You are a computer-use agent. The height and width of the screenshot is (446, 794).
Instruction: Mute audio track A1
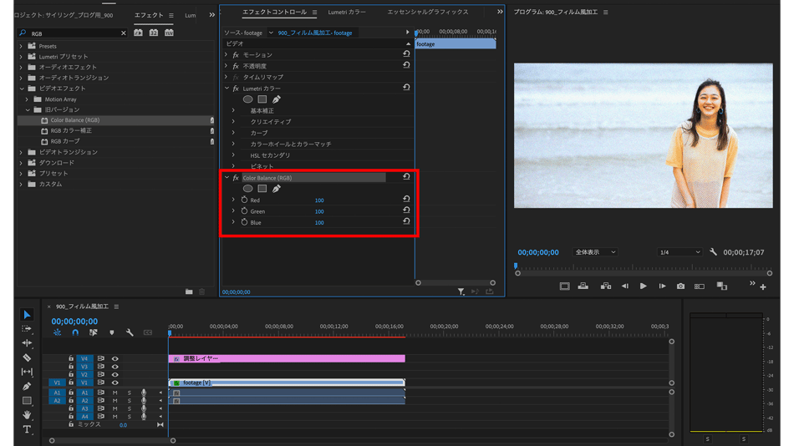(x=115, y=392)
